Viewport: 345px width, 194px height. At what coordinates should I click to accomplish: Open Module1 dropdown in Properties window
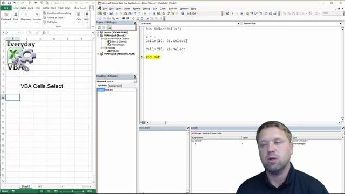(135, 81)
